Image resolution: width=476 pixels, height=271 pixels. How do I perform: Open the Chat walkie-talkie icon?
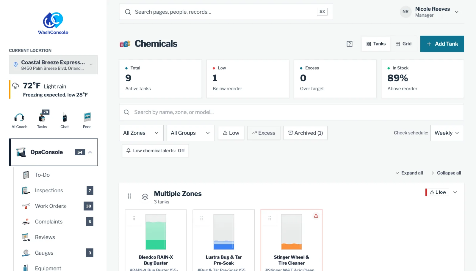pyautogui.click(x=65, y=118)
